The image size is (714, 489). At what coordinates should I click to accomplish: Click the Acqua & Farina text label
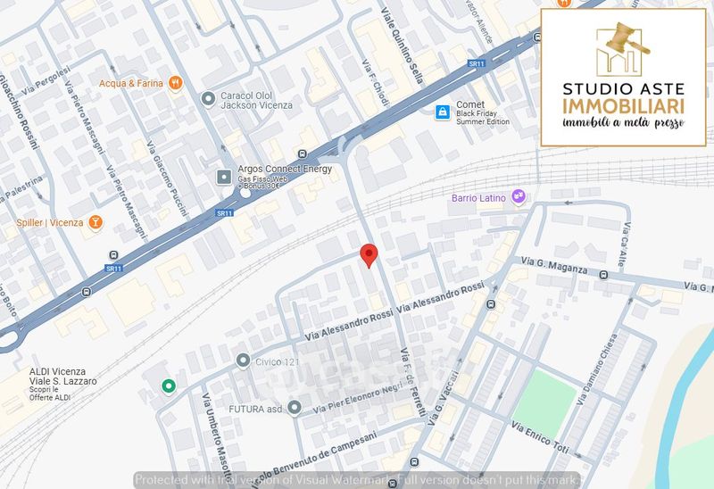pos(131,83)
